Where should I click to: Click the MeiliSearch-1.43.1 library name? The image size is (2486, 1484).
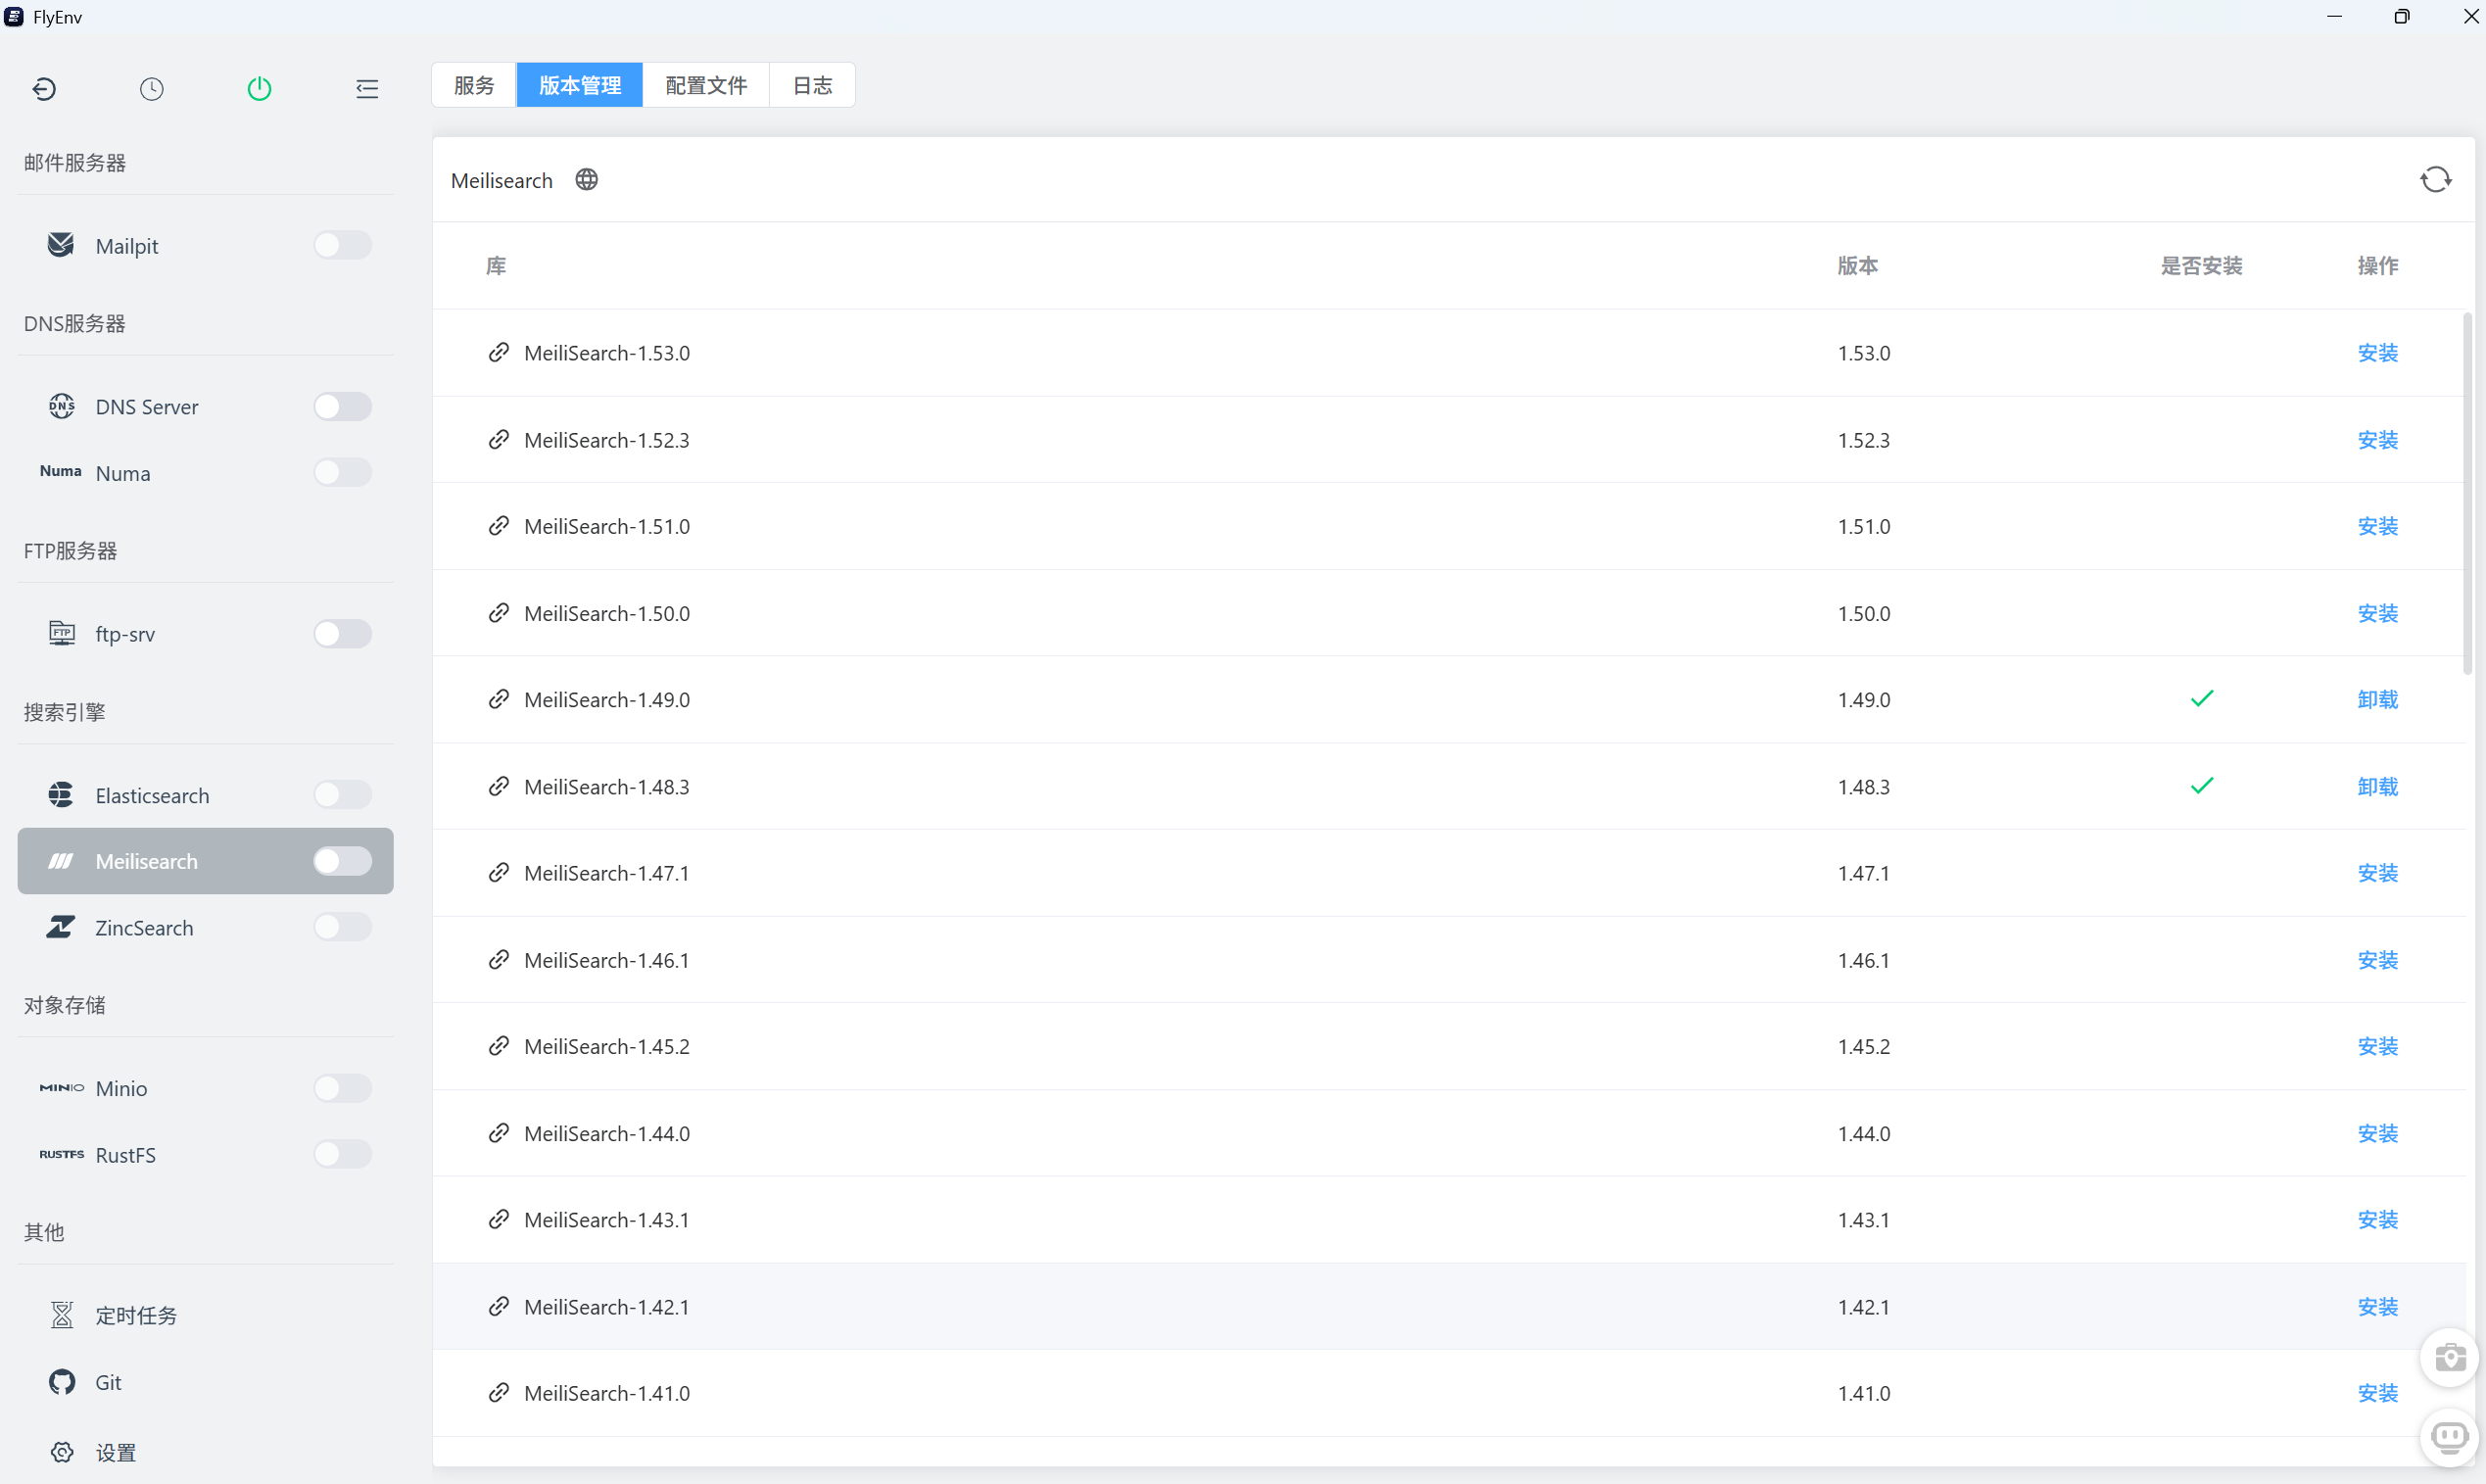coord(607,1220)
